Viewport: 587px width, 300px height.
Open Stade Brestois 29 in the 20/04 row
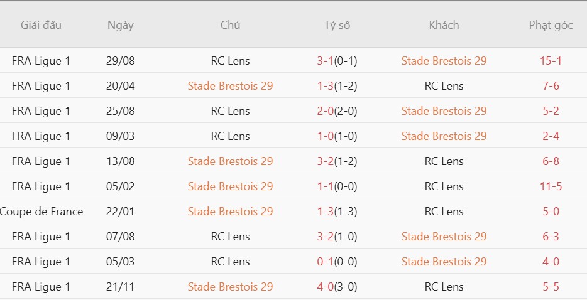coord(230,86)
